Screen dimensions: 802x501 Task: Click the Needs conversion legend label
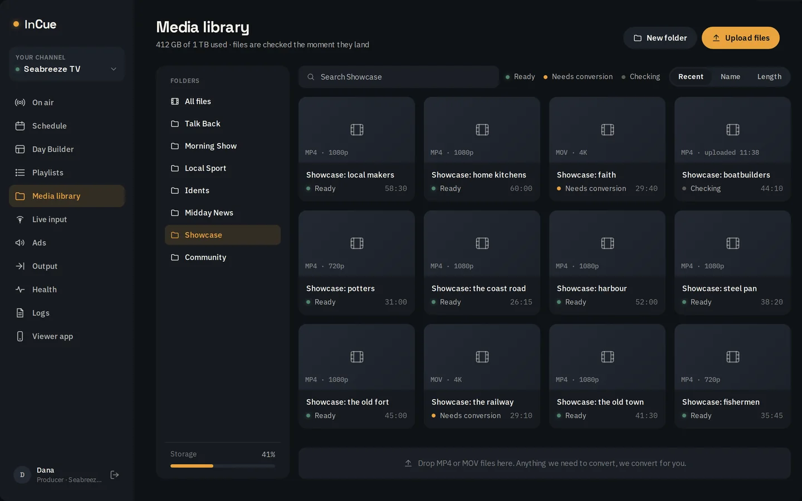tap(582, 77)
